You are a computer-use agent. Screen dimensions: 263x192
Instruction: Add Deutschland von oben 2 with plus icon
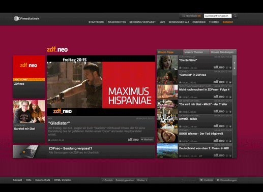tap(230, 156)
